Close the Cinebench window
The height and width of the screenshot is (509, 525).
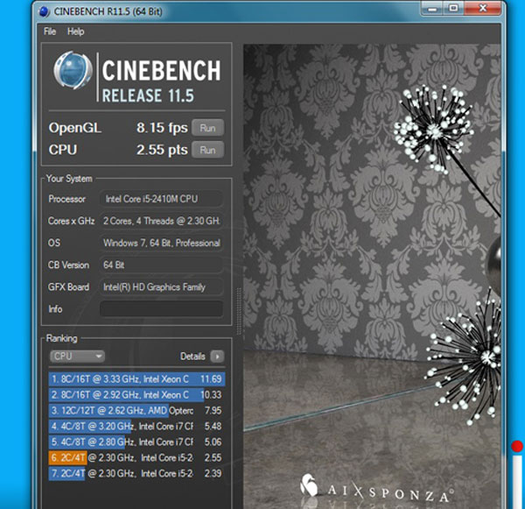(x=482, y=8)
